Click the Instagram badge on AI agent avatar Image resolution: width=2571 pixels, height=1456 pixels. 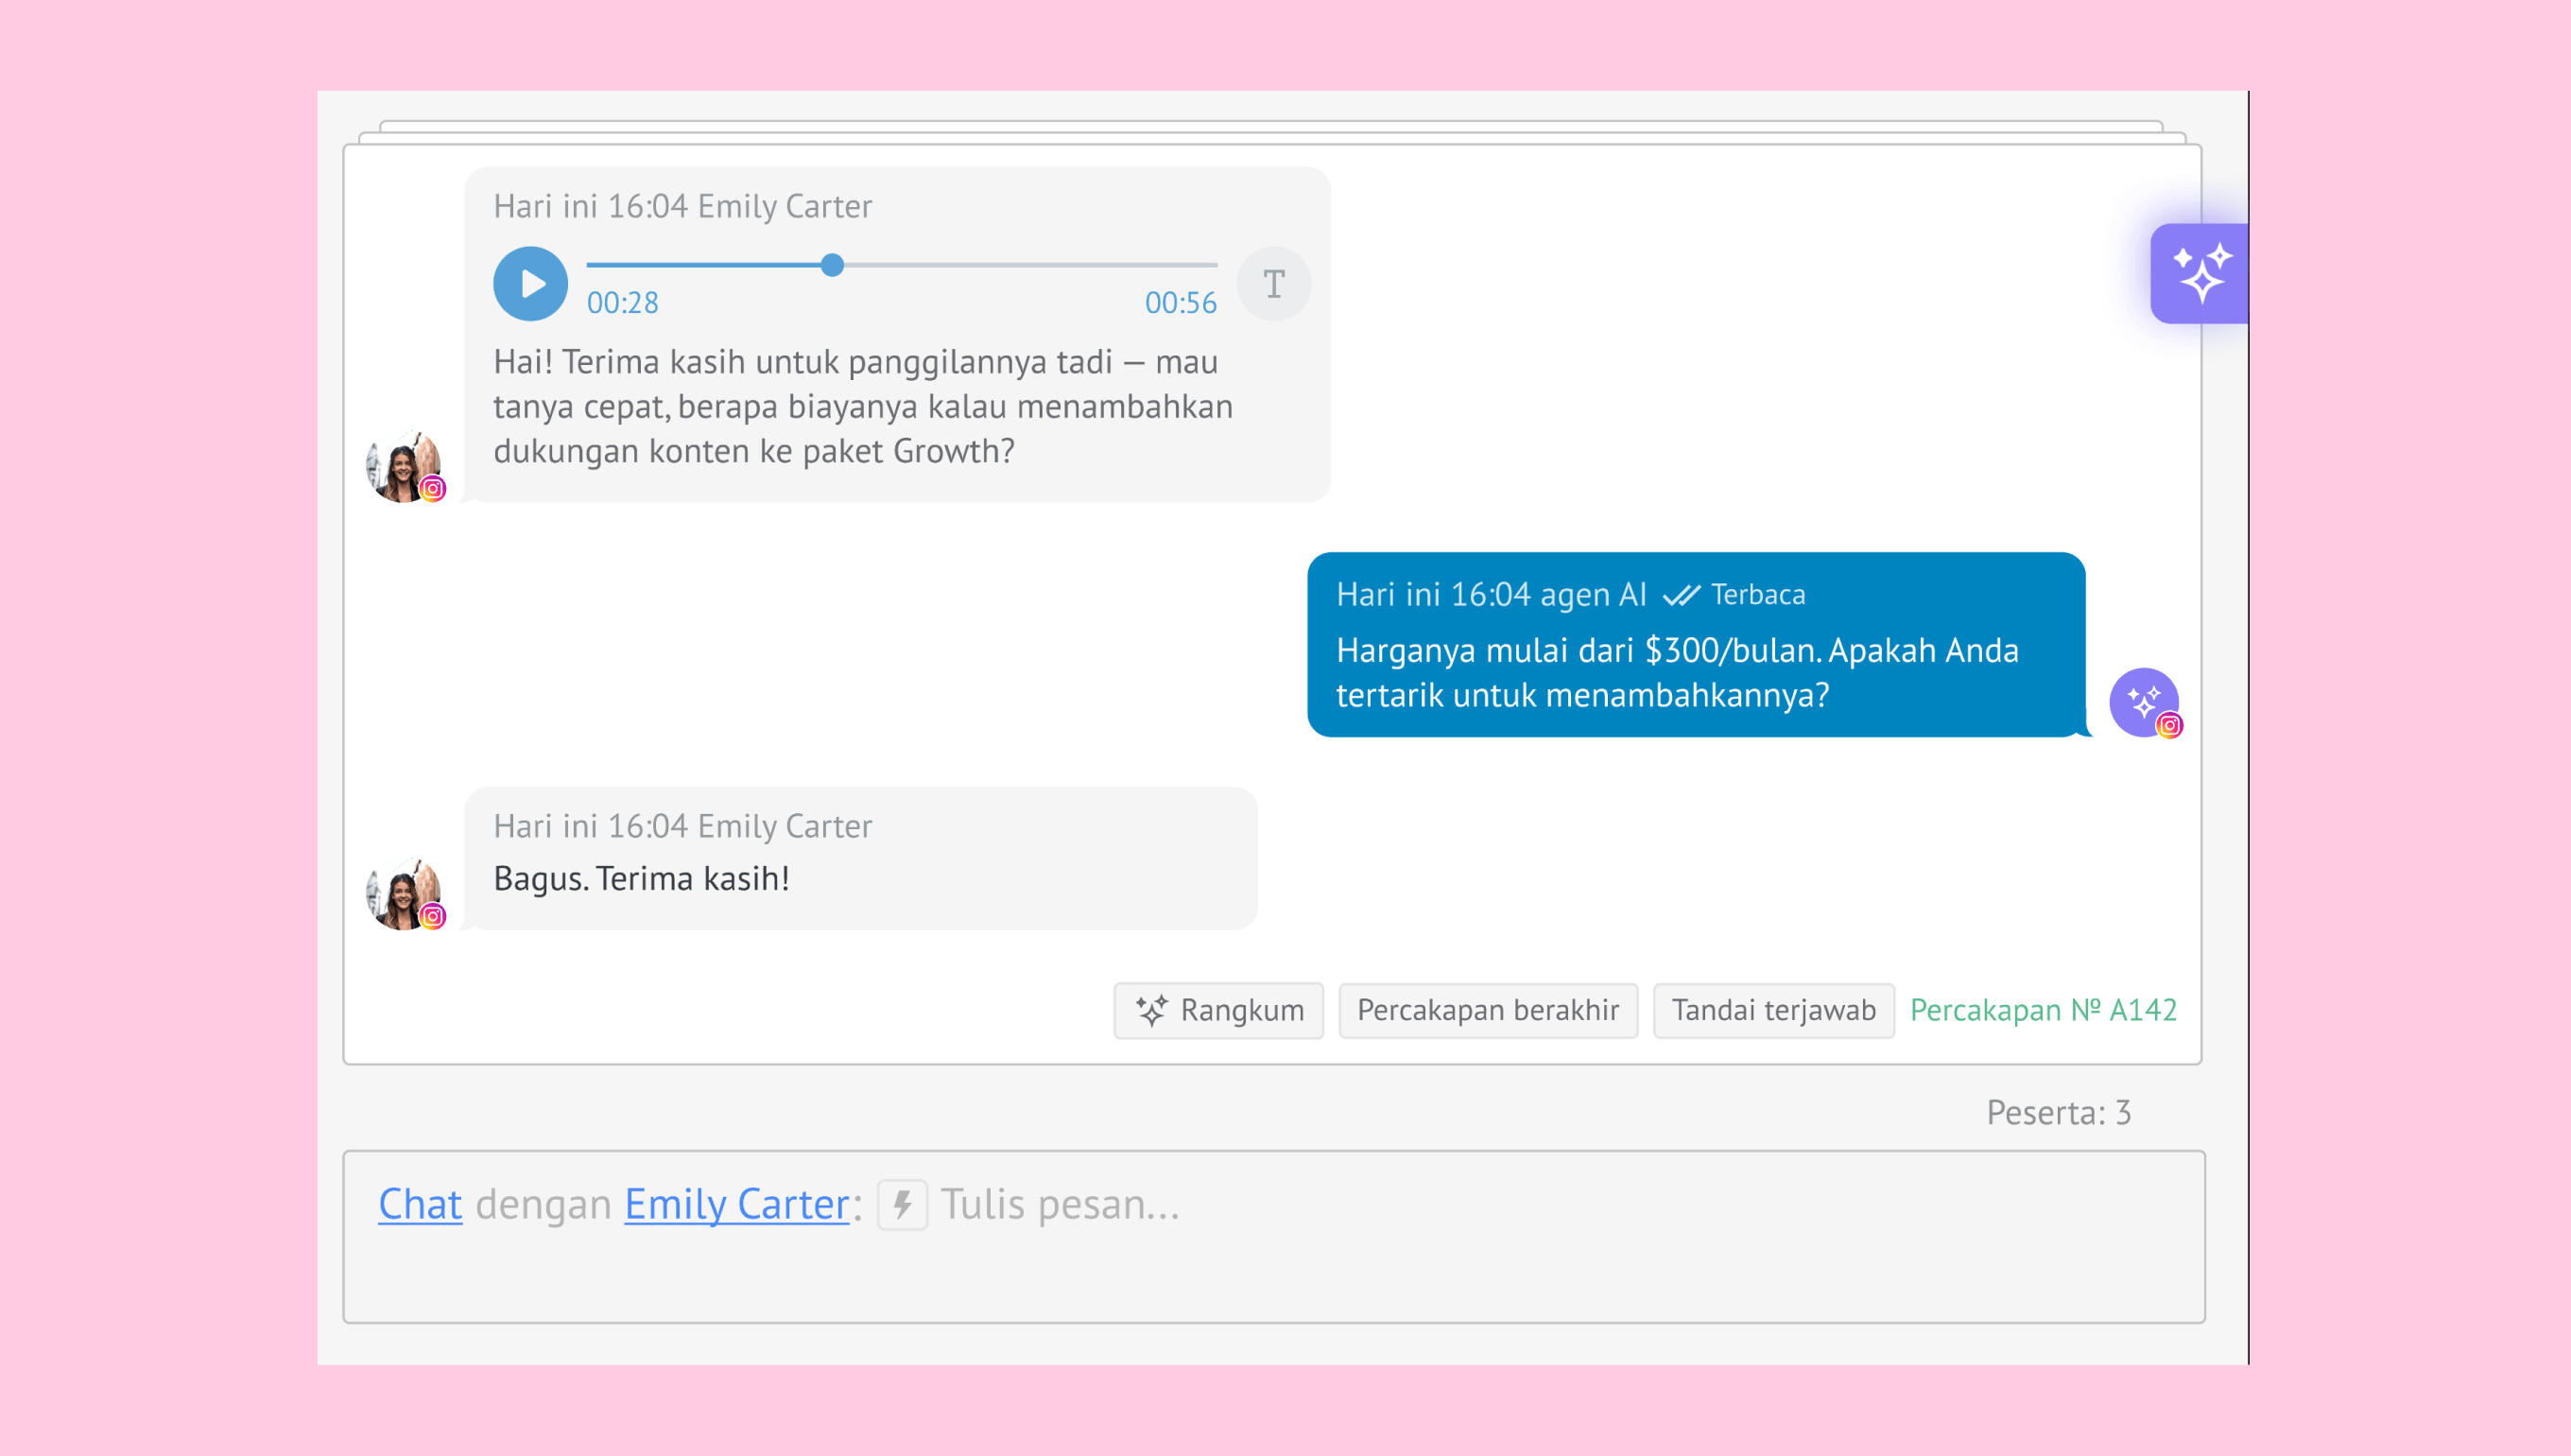[2168, 726]
